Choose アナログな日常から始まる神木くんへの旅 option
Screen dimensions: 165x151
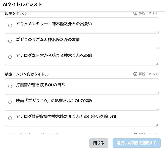[x=10, y=57]
